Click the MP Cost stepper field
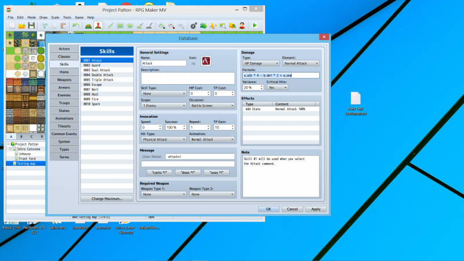 tap(200, 93)
